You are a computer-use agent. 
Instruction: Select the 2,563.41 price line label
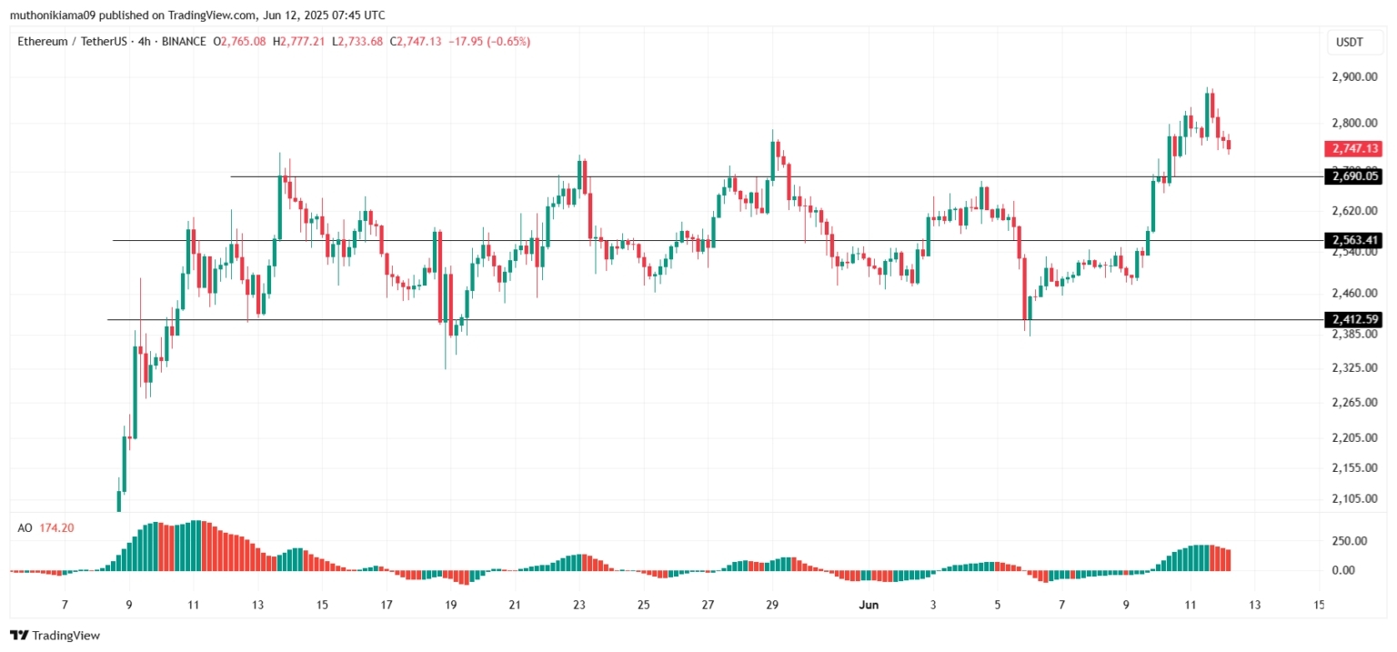click(1355, 240)
